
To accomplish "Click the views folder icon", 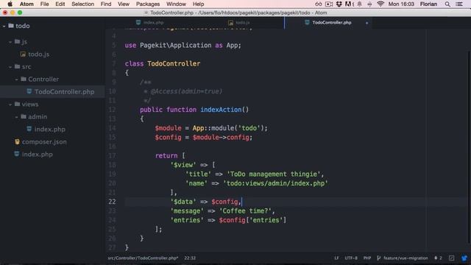I will click(x=17, y=104).
